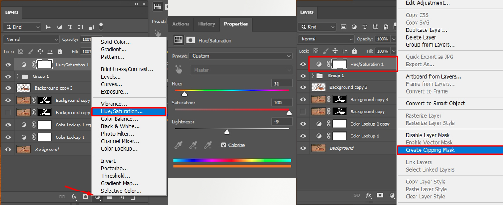The width and height of the screenshot is (503, 205).
Task: Click the Hue/Saturation adjustment icon in Properties
Action: pyautogui.click(x=178, y=40)
